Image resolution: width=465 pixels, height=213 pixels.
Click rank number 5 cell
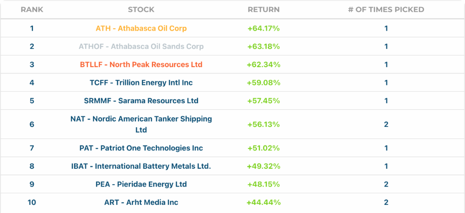[x=32, y=101]
